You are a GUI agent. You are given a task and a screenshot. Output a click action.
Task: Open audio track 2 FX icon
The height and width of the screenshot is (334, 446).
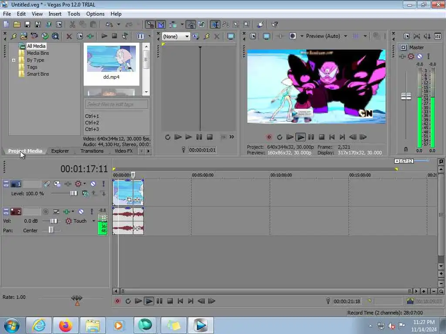(x=67, y=212)
